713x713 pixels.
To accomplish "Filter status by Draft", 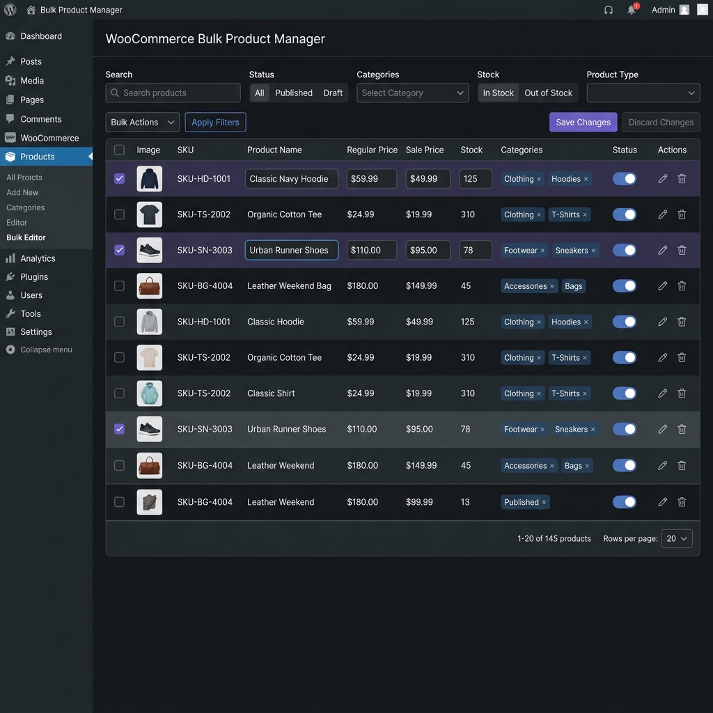I will [x=333, y=93].
